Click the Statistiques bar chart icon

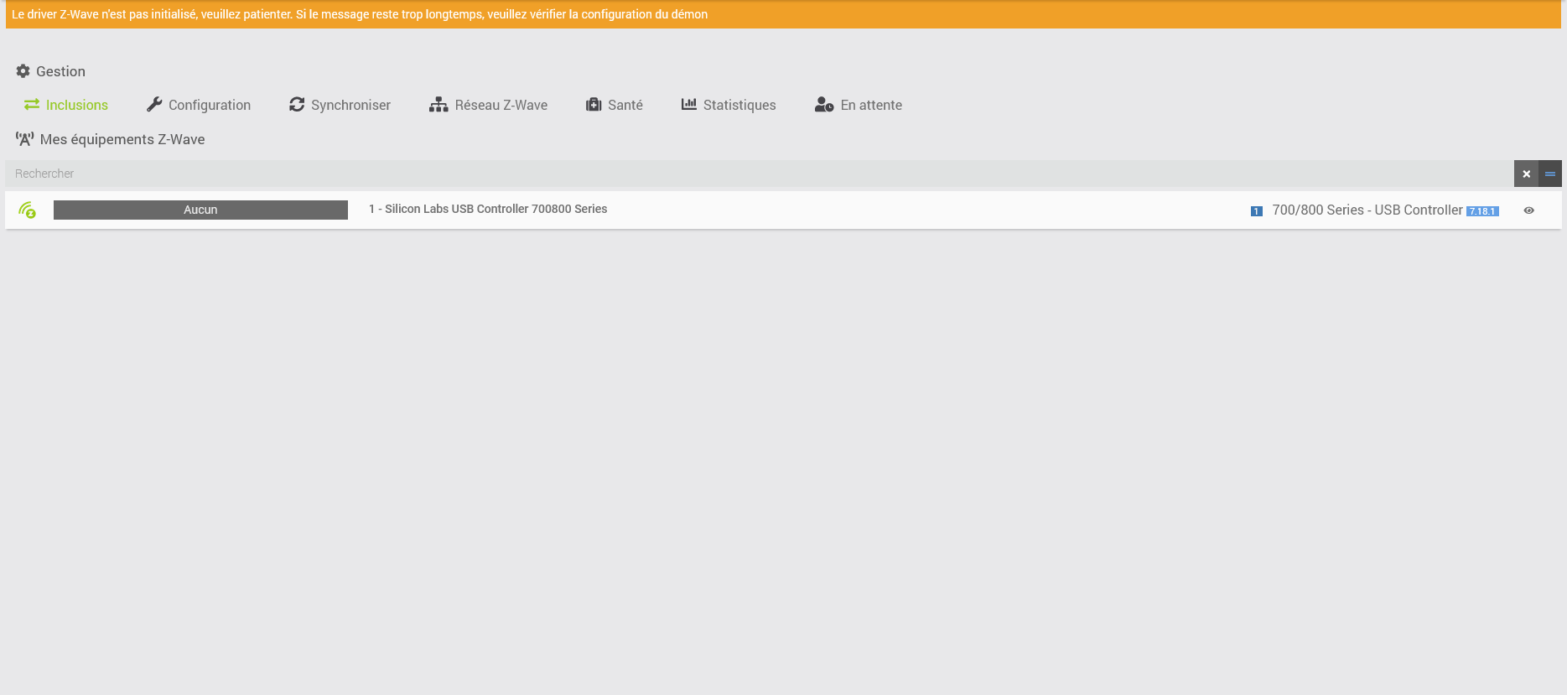coord(689,104)
